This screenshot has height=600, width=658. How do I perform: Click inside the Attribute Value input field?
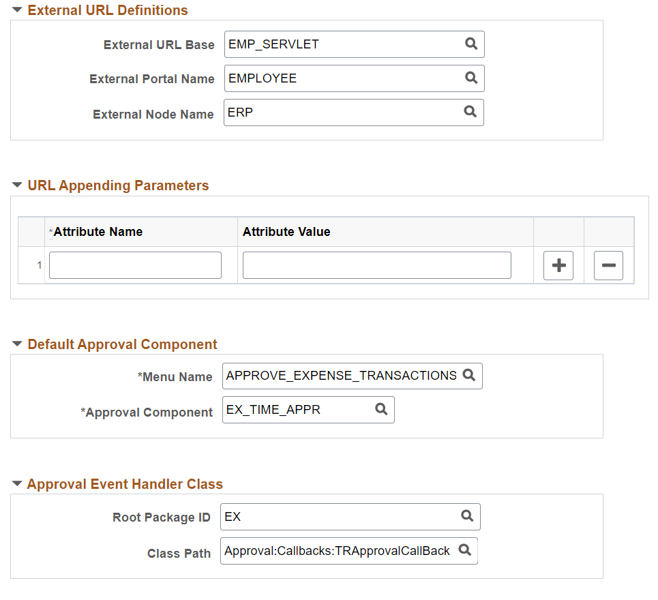pos(376,265)
